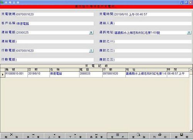Click the first 行動電話 field with 0970881620

[x=53, y=51]
